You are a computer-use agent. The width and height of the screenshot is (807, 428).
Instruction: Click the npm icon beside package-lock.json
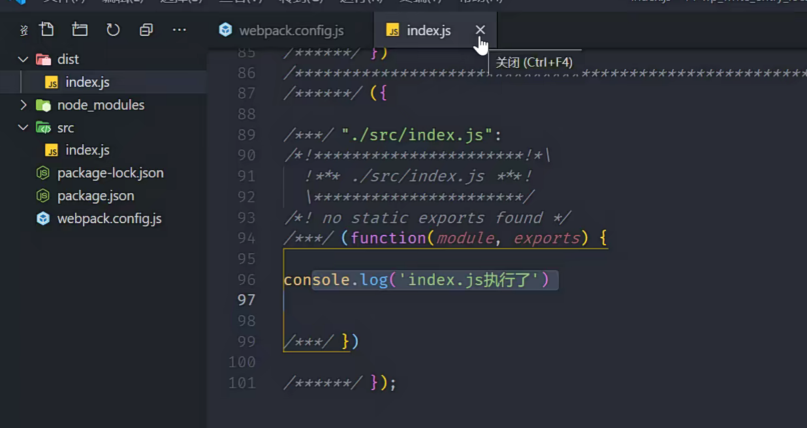[43, 173]
